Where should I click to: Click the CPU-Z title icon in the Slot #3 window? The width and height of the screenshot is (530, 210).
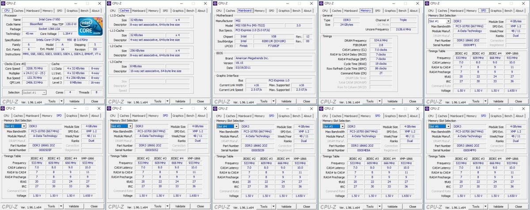click(110, 108)
